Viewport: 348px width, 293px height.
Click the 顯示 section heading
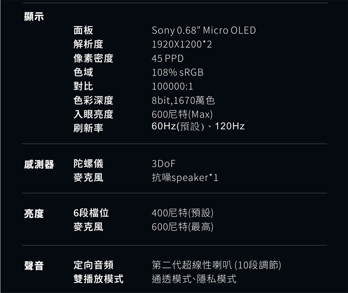click(34, 17)
